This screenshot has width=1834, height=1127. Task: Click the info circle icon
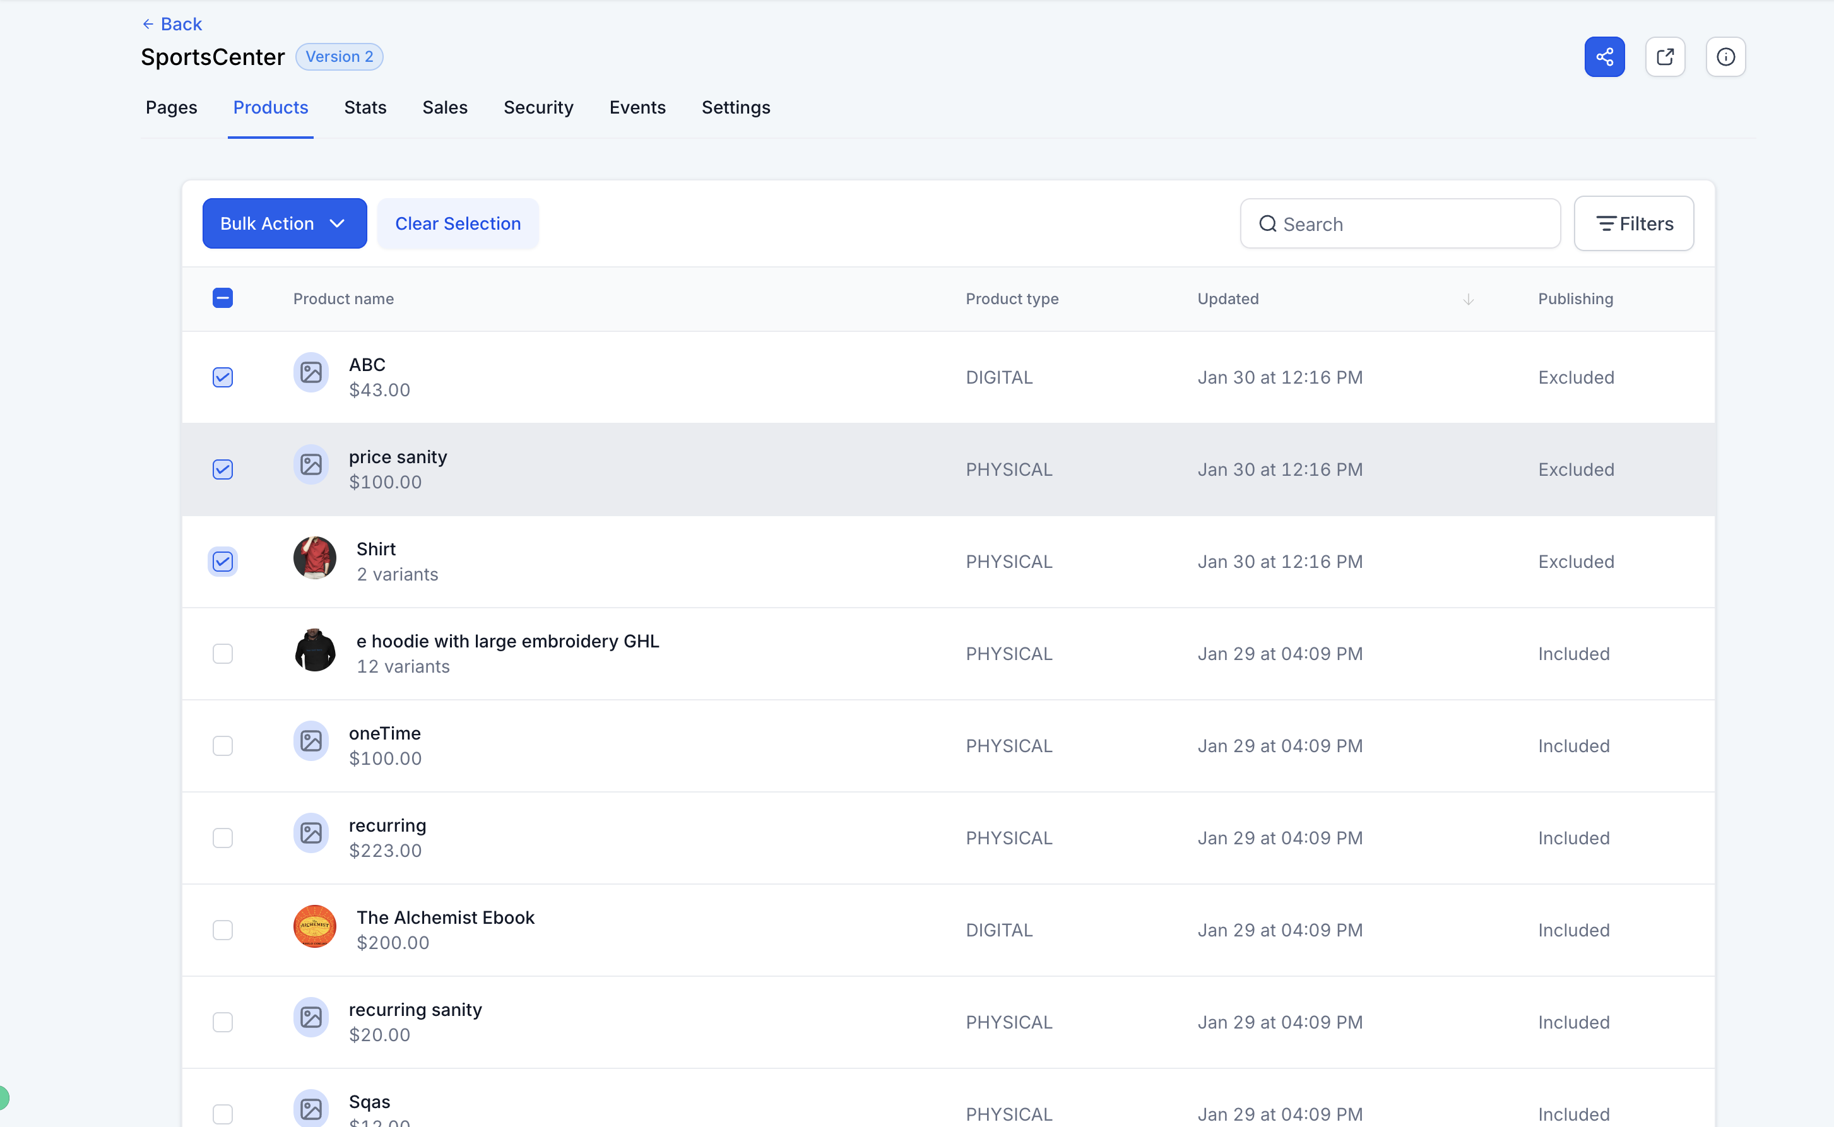[x=1725, y=57]
